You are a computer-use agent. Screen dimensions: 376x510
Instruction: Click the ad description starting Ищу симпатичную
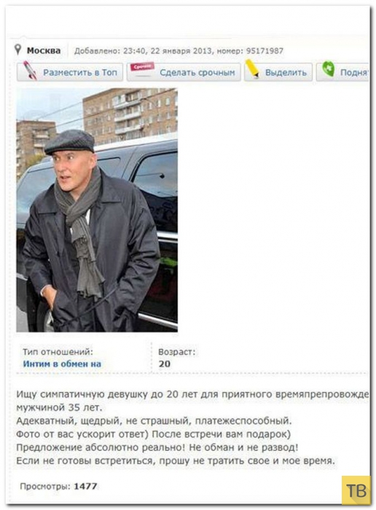tap(192, 428)
